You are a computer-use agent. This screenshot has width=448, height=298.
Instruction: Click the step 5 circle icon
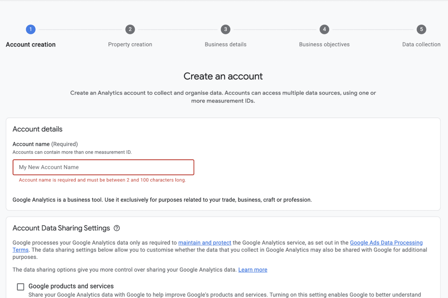click(x=421, y=29)
